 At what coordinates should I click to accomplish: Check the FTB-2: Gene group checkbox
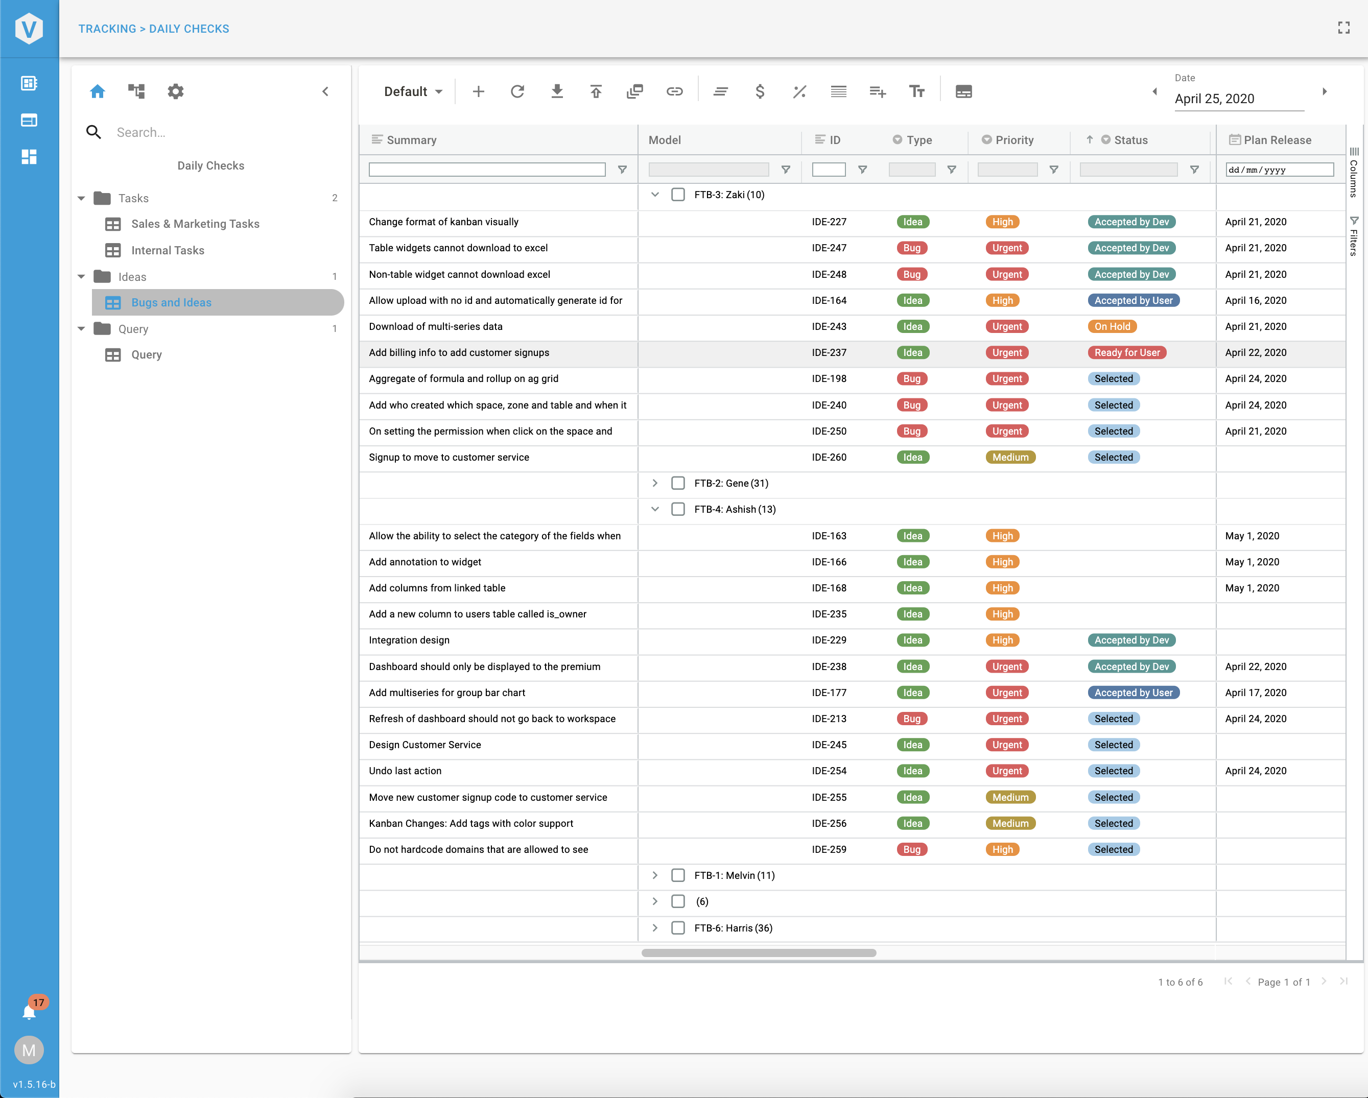point(678,483)
